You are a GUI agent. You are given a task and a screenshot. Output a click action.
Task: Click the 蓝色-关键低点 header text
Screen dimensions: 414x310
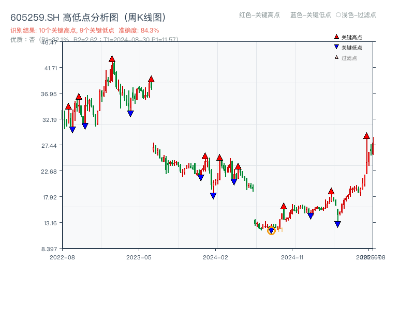310,15
